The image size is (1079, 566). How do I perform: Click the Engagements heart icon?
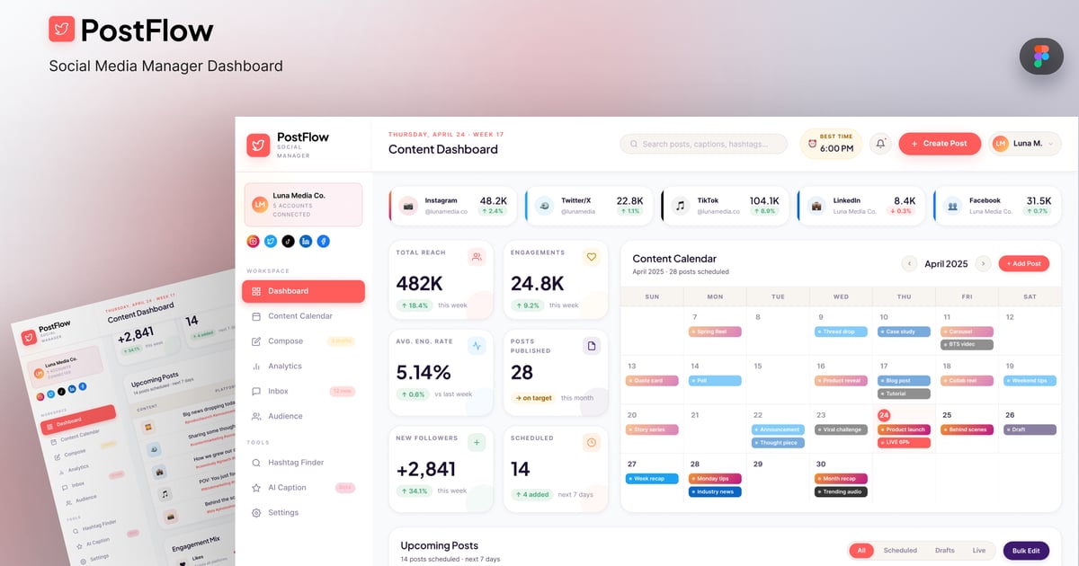coord(591,257)
